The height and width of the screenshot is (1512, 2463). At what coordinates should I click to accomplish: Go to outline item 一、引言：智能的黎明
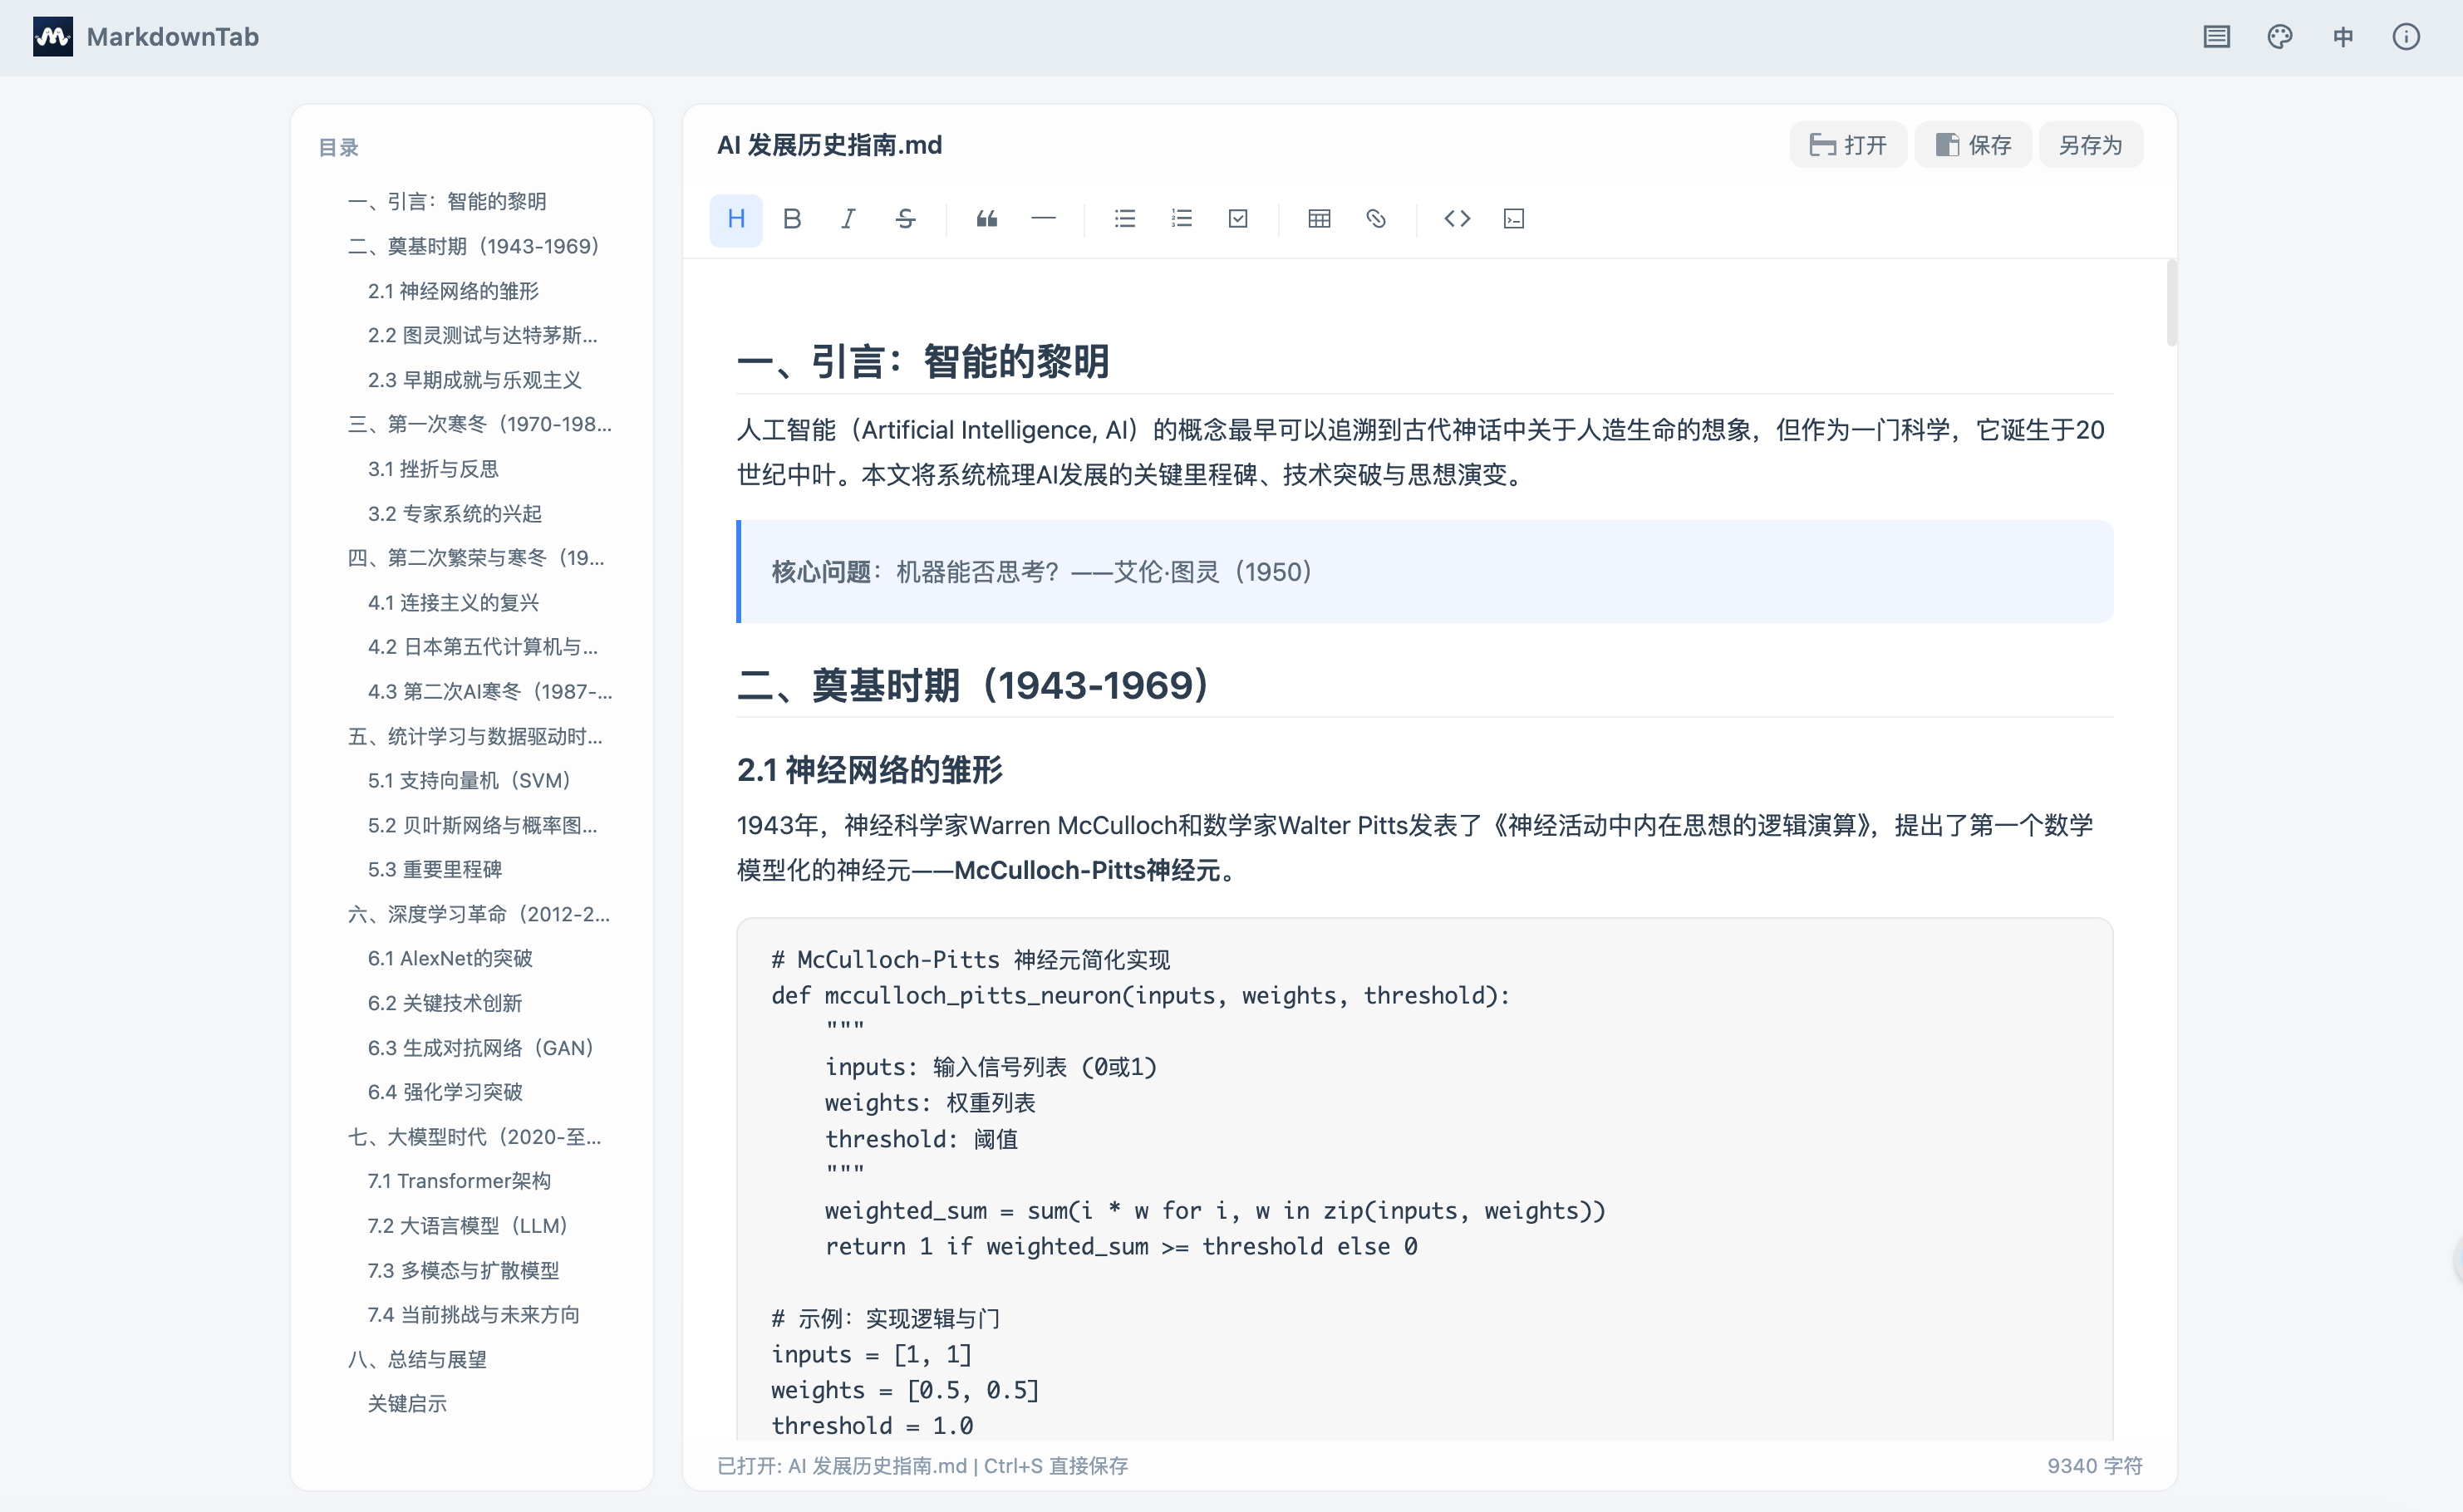tap(447, 202)
